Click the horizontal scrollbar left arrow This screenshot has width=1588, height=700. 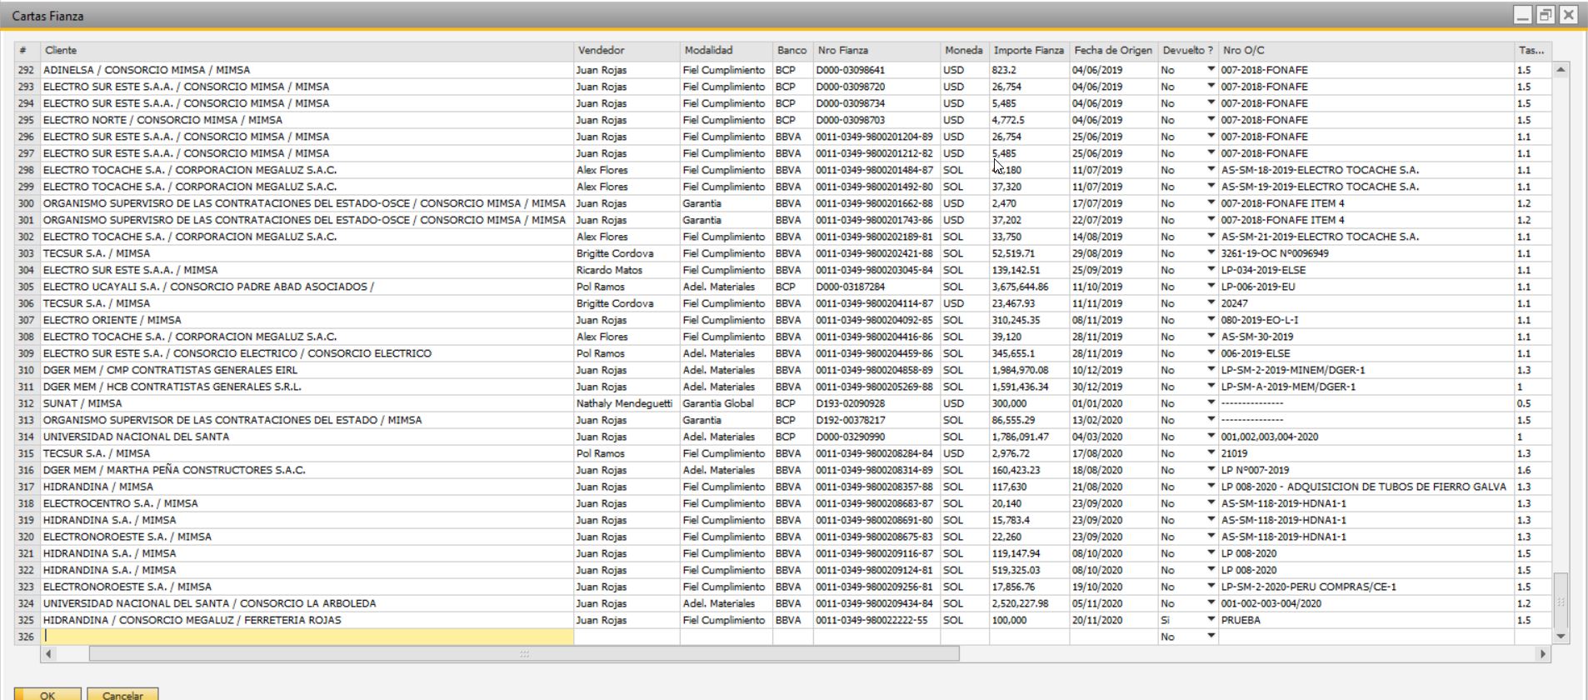point(48,654)
